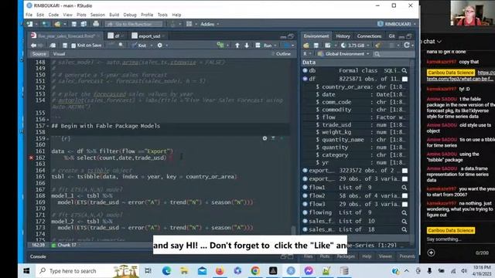Open Microsoft Edge from the taskbar
495x278 pixels.
tap(167, 271)
